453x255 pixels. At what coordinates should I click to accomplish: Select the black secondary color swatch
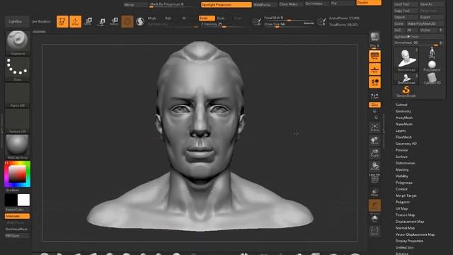(11, 200)
